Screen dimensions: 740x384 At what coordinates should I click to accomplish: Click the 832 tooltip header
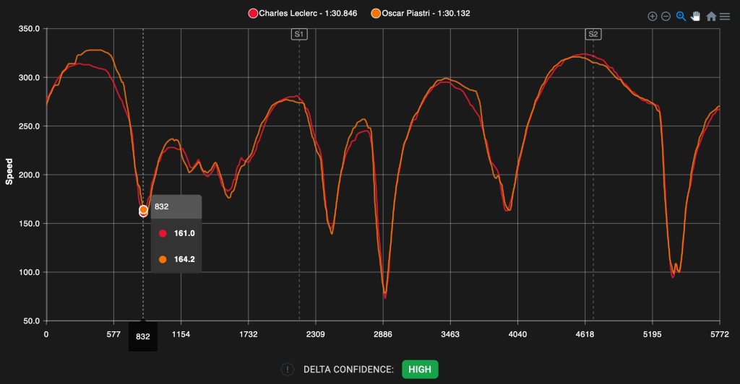tap(176, 207)
